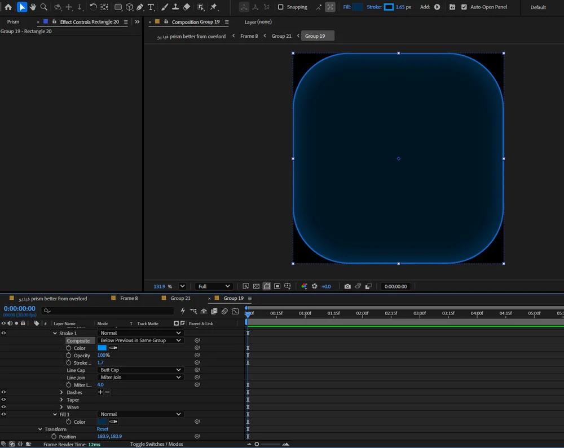The height and width of the screenshot is (448, 564).
Task: Toggle Stroke Opacity stopwatch keyframing
Action: pyautogui.click(x=69, y=355)
